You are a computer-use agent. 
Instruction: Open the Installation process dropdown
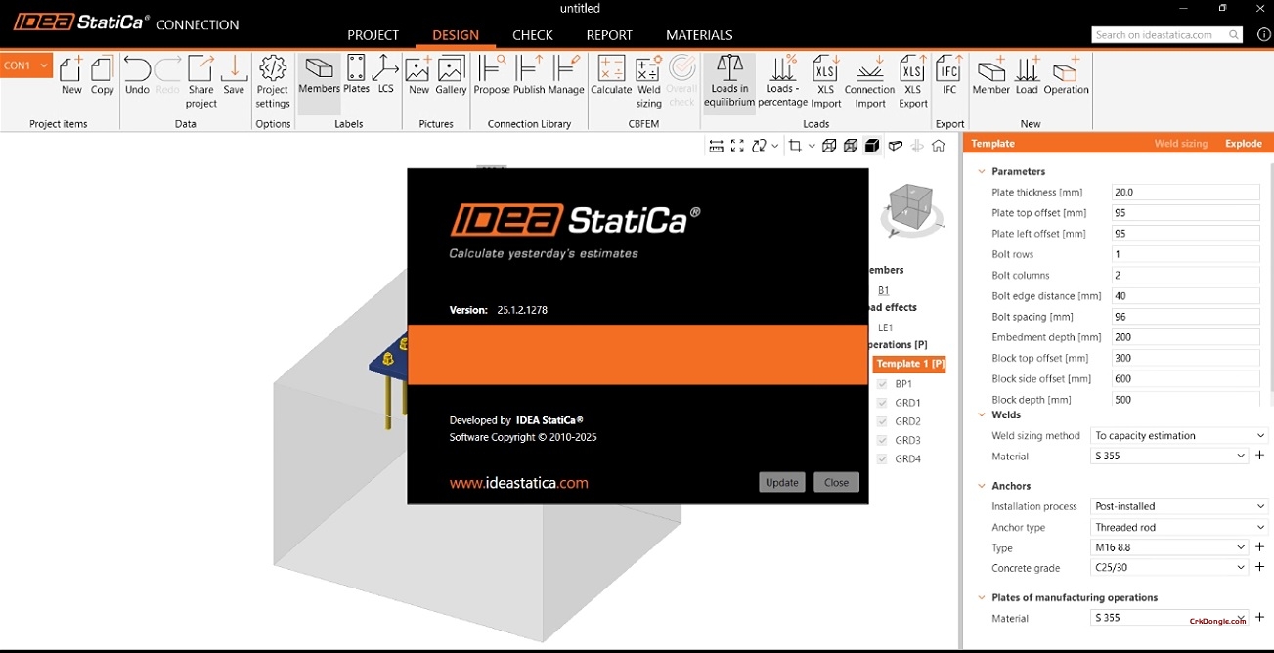pyautogui.click(x=1179, y=506)
